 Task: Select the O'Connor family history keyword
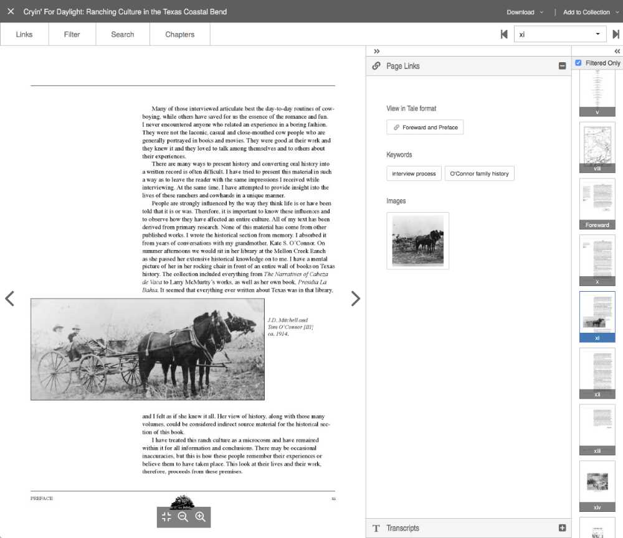pyautogui.click(x=479, y=174)
